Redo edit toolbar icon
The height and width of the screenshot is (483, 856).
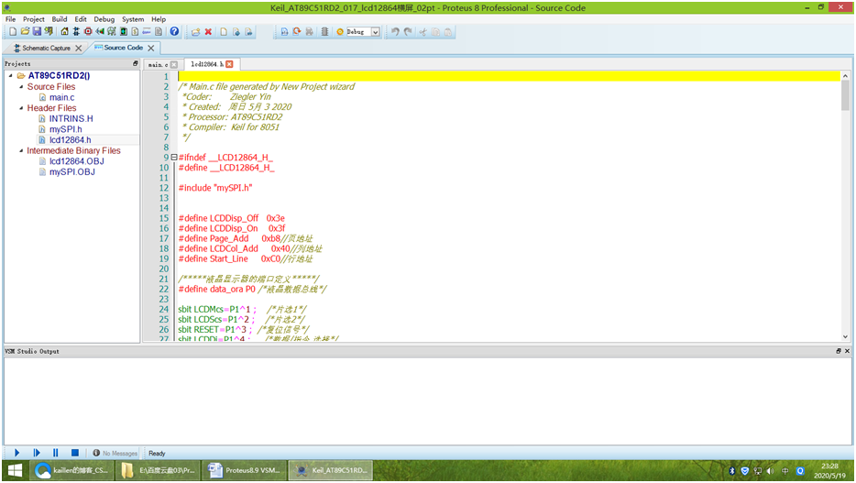408,32
